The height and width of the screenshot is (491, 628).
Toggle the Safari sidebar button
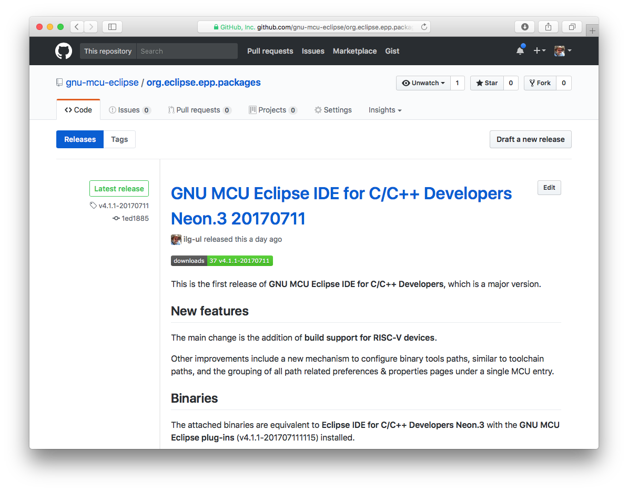pyautogui.click(x=112, y=27)
